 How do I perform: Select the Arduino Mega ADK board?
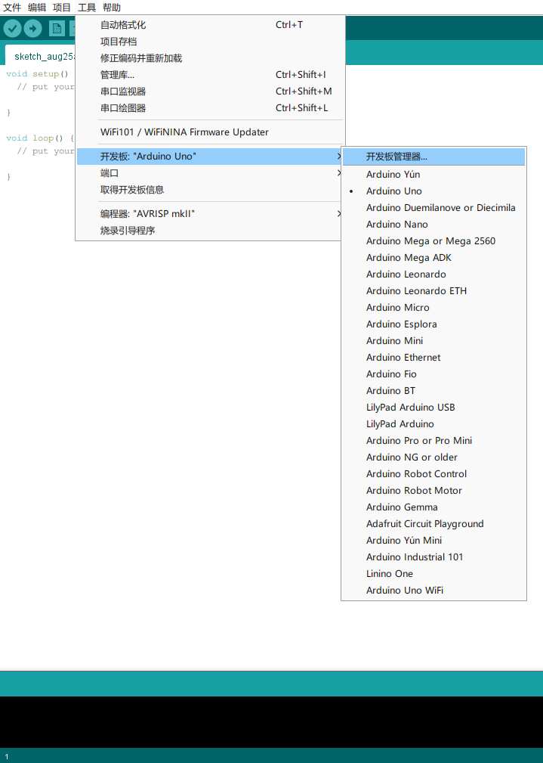click(x=433, y=257)
